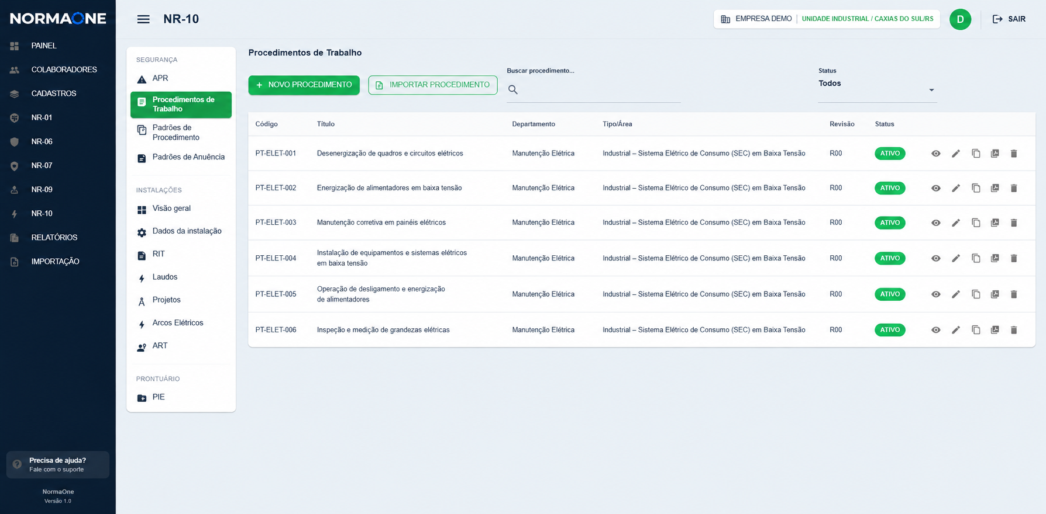Image resolution: width=1046 pixels, height=514 pixels.
Task: Duplicate procedure PT-ELET-003 with the copy icon
Action: 976,223
